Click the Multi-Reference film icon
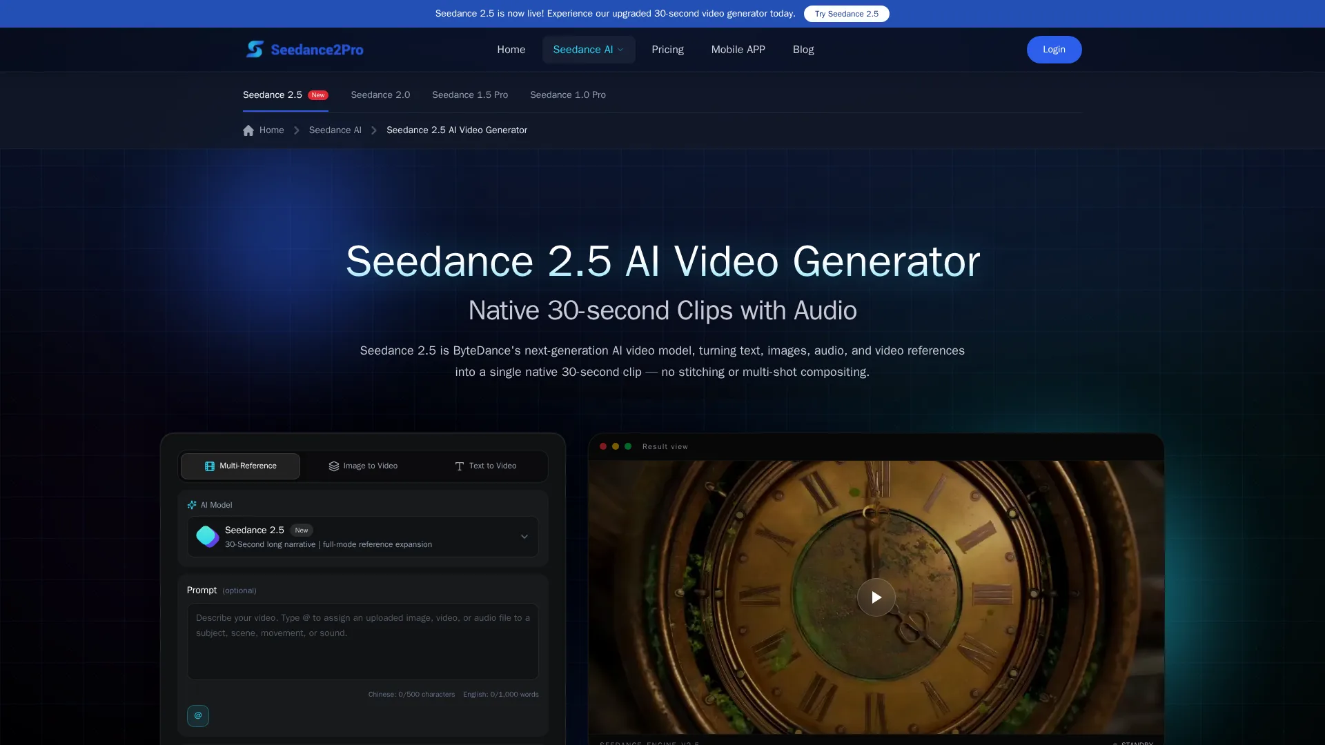Viewport: 1325px width, 745px height. click(210, 466)
